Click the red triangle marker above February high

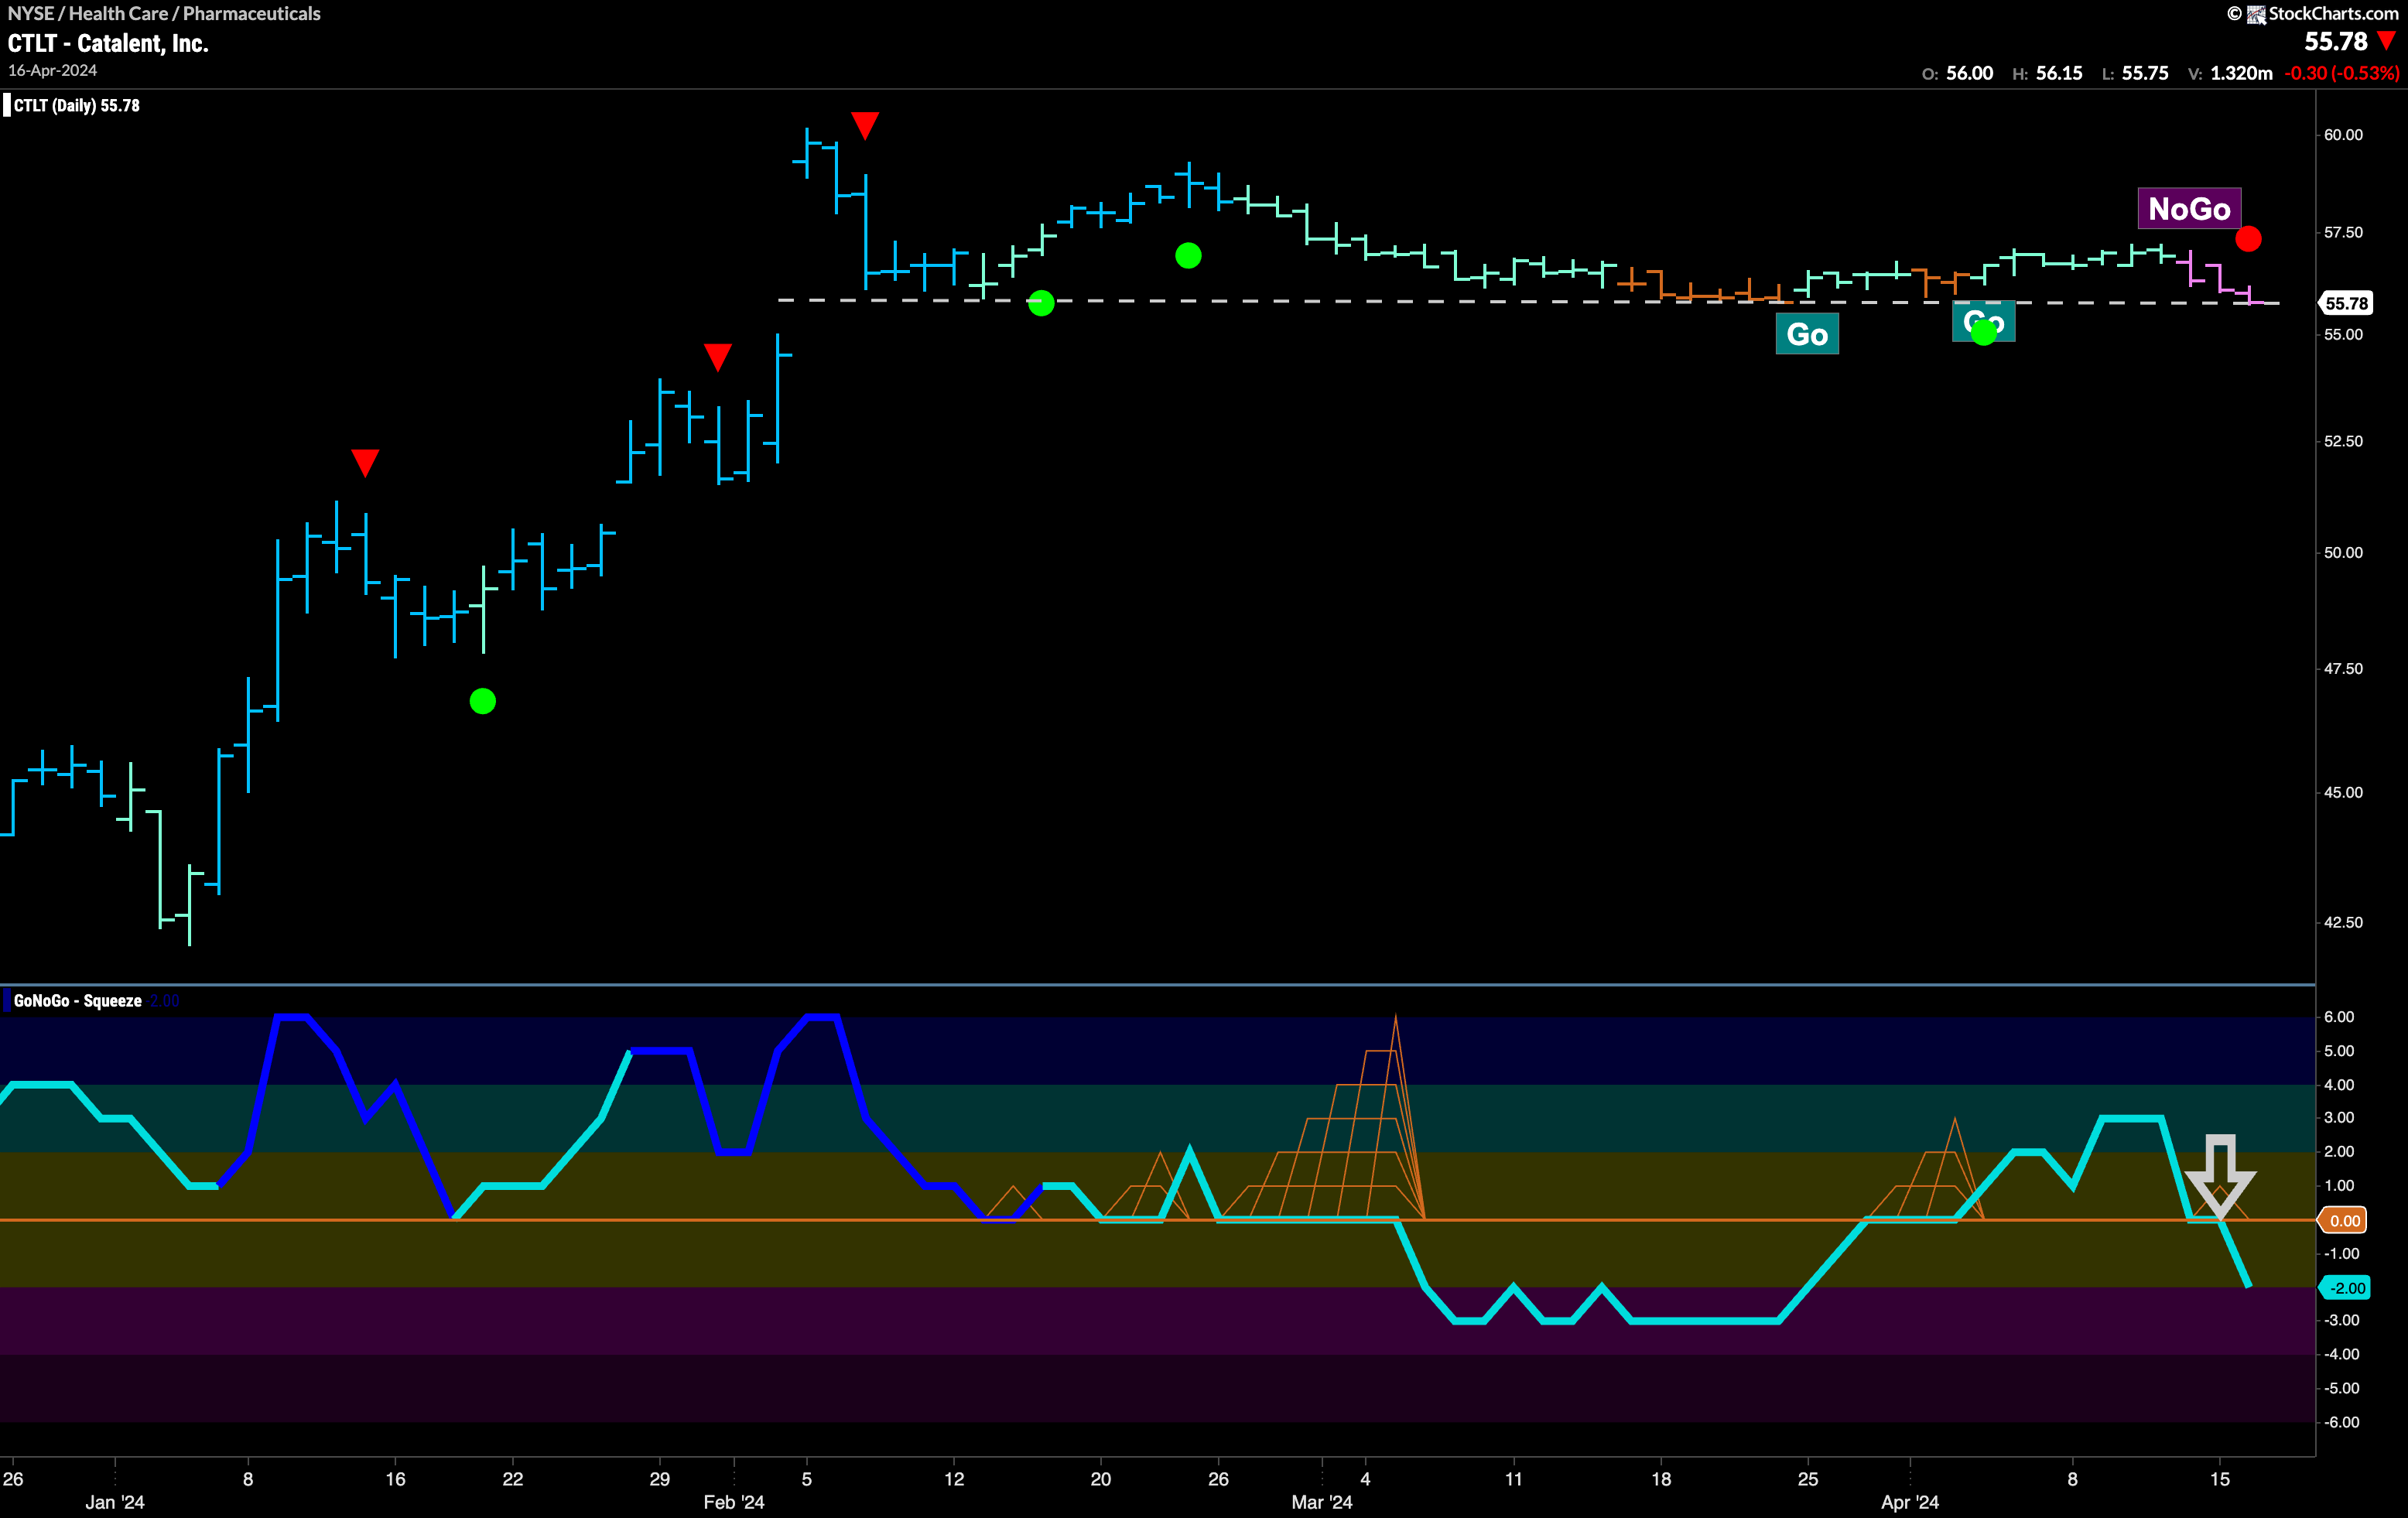[x=865, y=125]
